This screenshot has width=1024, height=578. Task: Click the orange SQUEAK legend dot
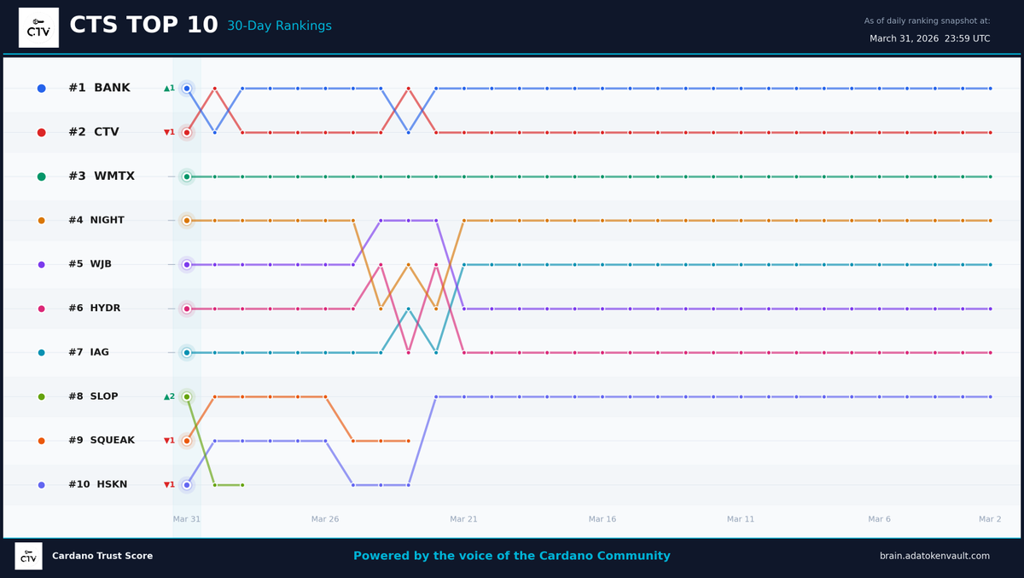coord(42,441)
